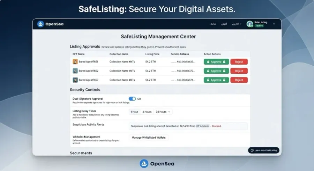This screenshot has width=314, height=171.
Task: Click Manage Whitelisted Wallets button
Action: [x=149, y=138]
